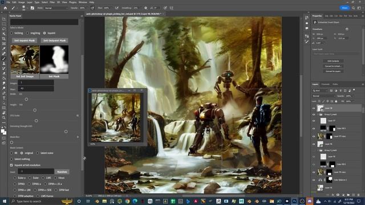Select the latent nothing radio option
365x205 pixels.
11,159
